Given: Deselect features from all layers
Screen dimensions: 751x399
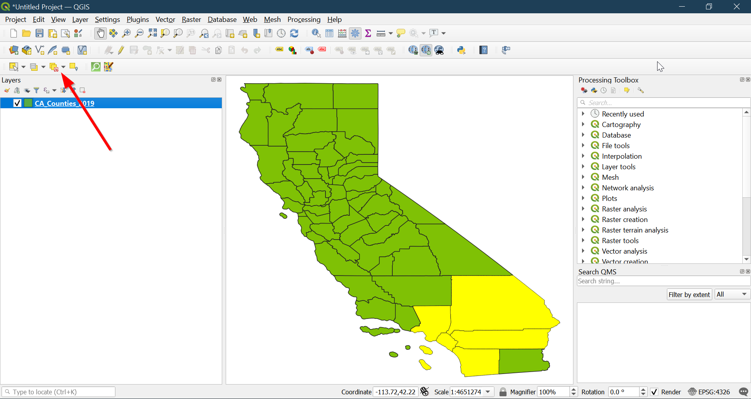Looking at the screenshot, I should coord(54,67).
